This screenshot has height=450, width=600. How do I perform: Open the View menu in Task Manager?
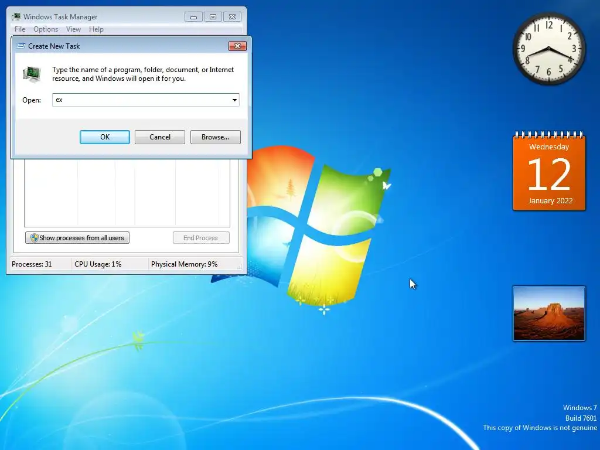(x=73, y=29)
